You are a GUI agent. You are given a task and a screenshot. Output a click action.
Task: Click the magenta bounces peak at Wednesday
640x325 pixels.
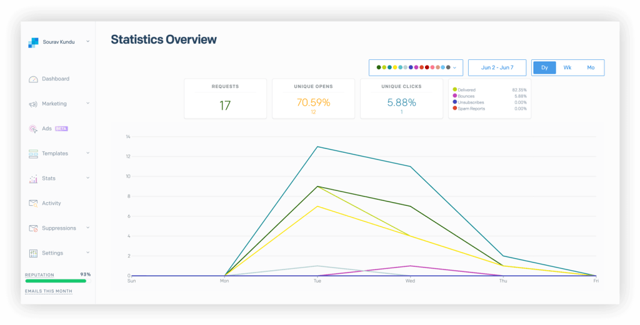click(410, 266)
